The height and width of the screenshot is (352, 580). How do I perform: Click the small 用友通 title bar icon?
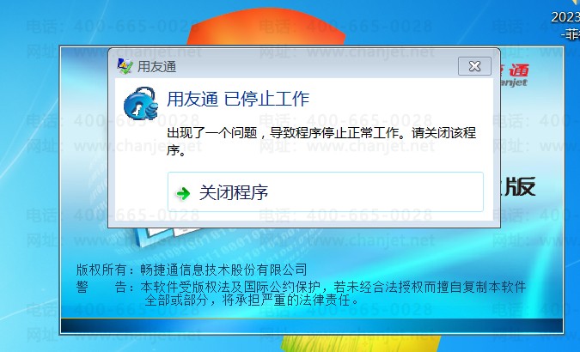pyautogui.click(x=125, y=66)
